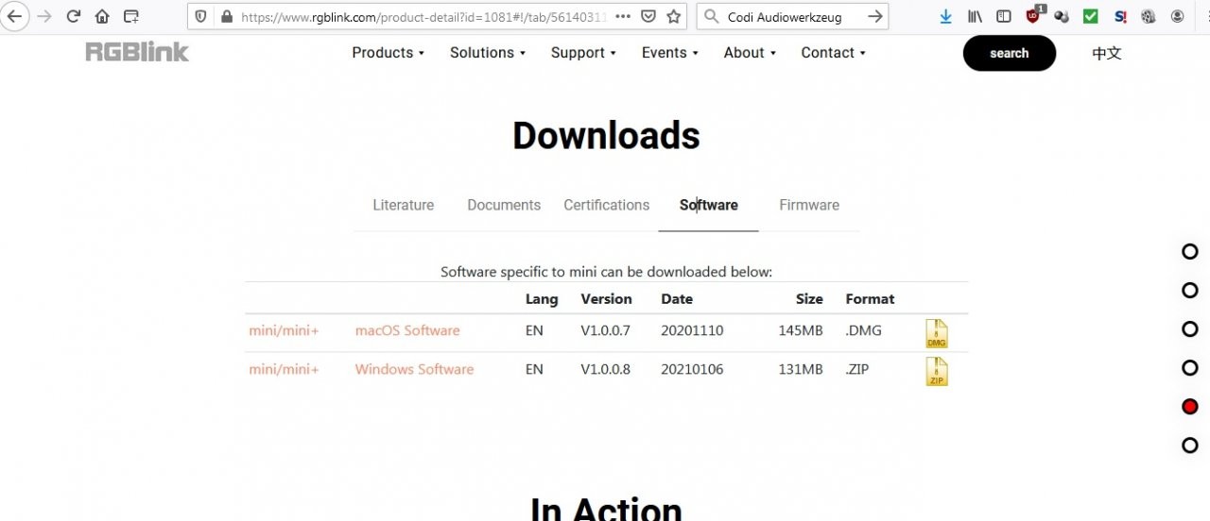Open the Firefox downloads panel
Image resolution: width=1210 pixels, height=521 pixels.
945,16
